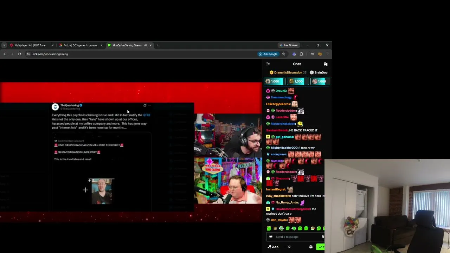Go back to the previous page
450x253 pixels.
5,54
